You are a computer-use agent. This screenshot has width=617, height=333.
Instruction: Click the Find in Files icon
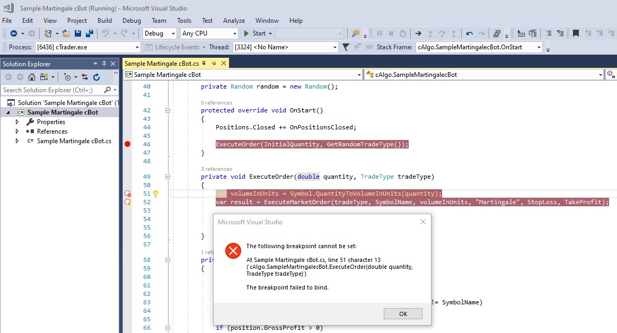(x=356, y=33)
